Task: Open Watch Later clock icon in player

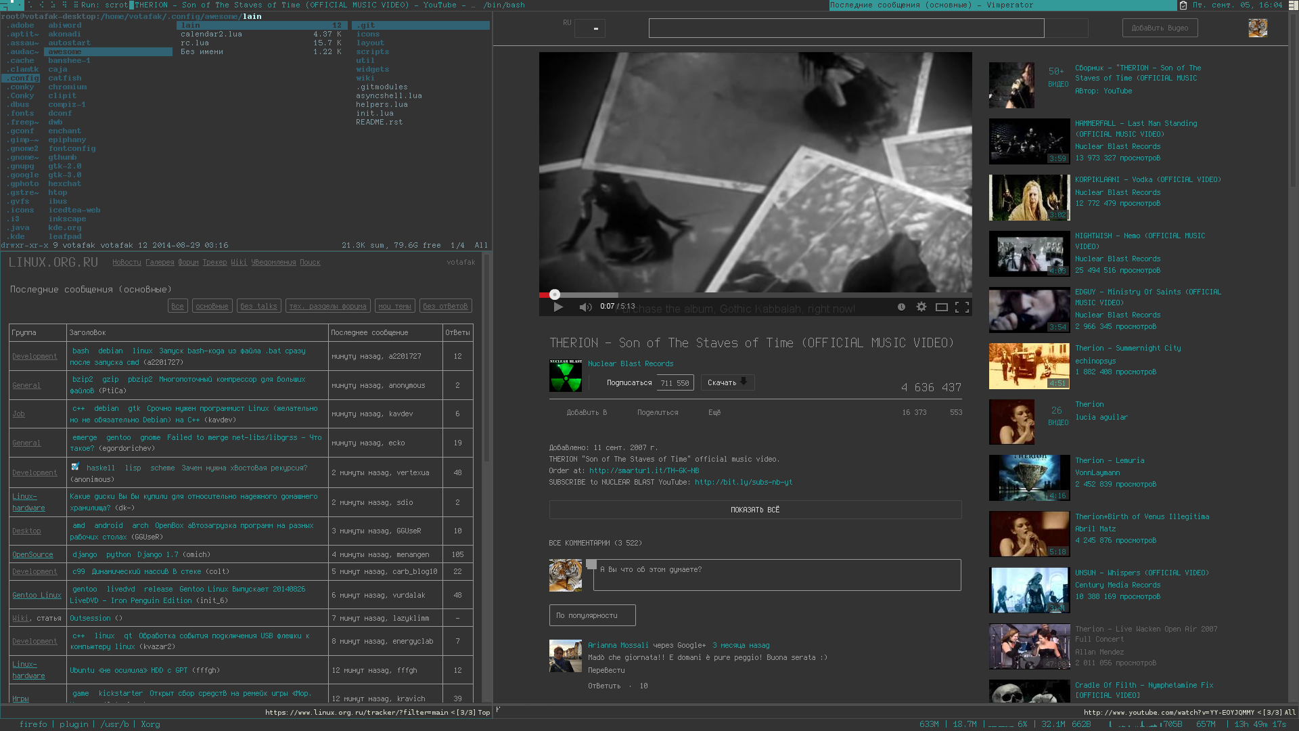Action: click(901, 307)
